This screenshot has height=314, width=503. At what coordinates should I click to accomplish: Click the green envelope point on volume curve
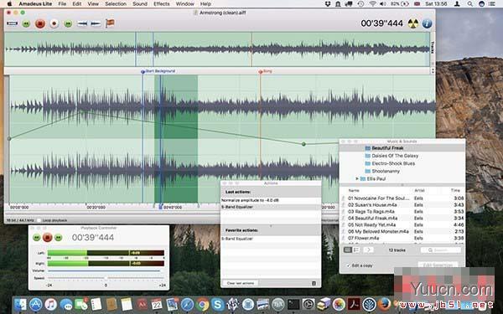click(x=303, y=144)
